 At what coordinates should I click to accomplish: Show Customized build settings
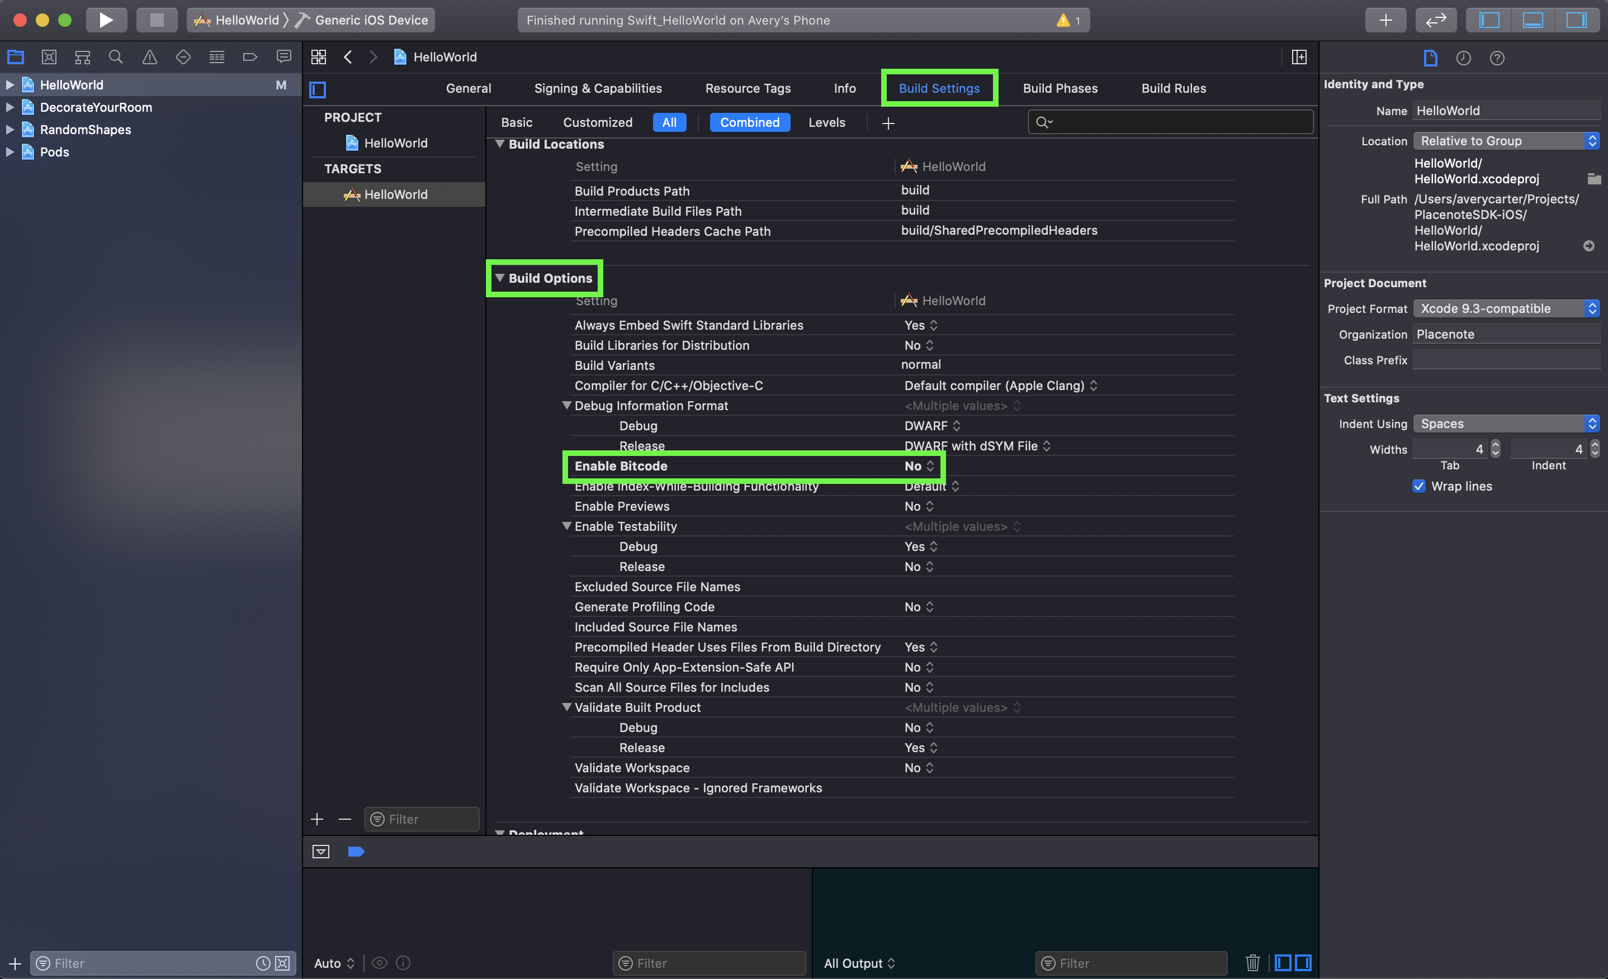pos(597,122)
